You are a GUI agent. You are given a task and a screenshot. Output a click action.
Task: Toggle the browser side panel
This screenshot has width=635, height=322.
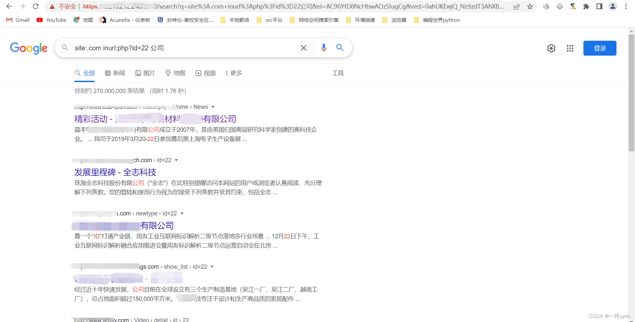pos(599,7)
